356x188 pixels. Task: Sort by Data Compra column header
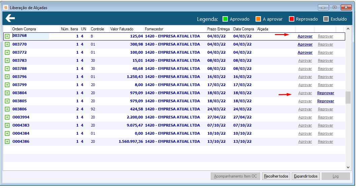(244, 29)
